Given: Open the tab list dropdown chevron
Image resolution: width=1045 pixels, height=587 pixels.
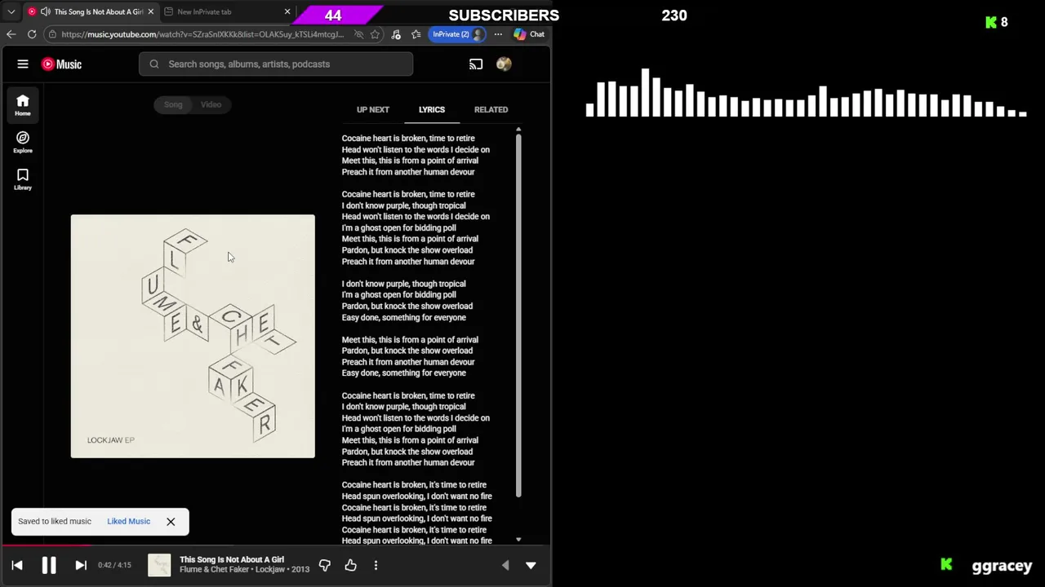Looking at the screenshot, I should [11, 11].
